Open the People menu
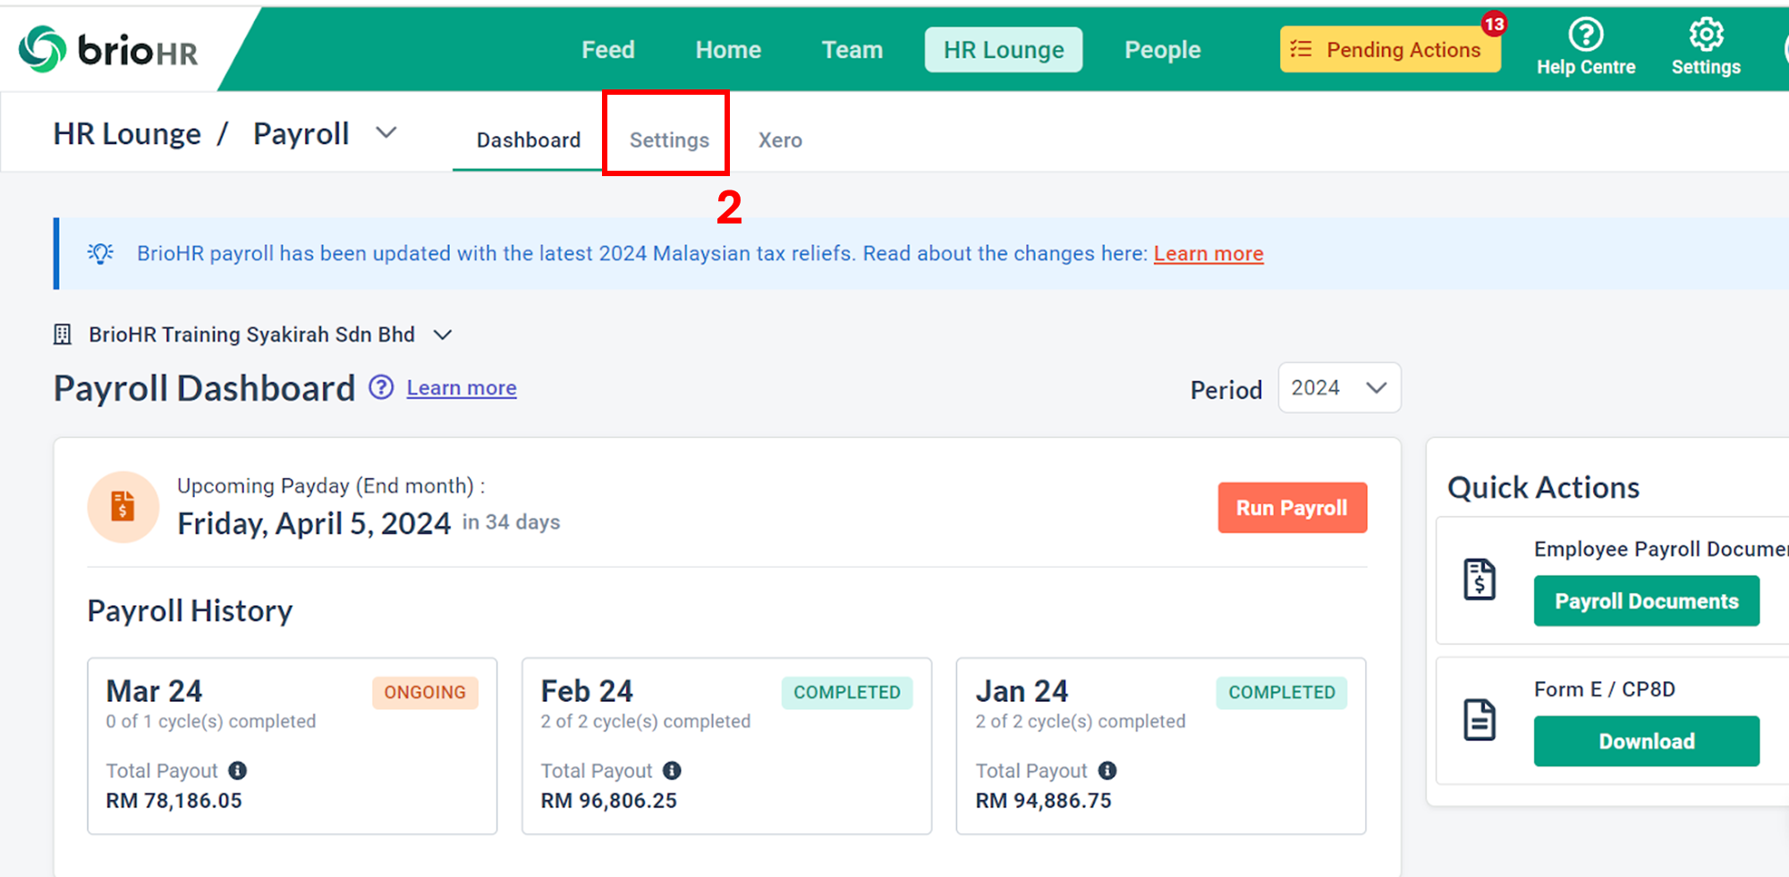The width and height of the screenshot is (1789, 877). point(1163,50)
